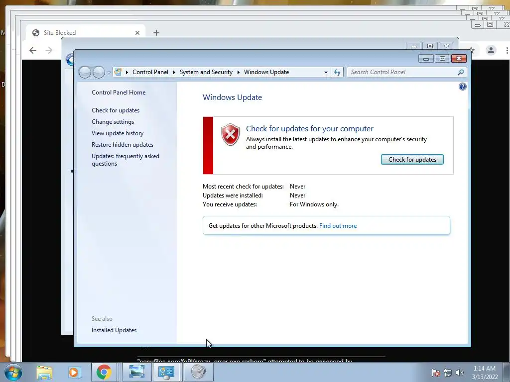Viewport: 510px width, 382px height.
Task: Open a new Chrome tab with plus
Action: (x=156, y=33)
